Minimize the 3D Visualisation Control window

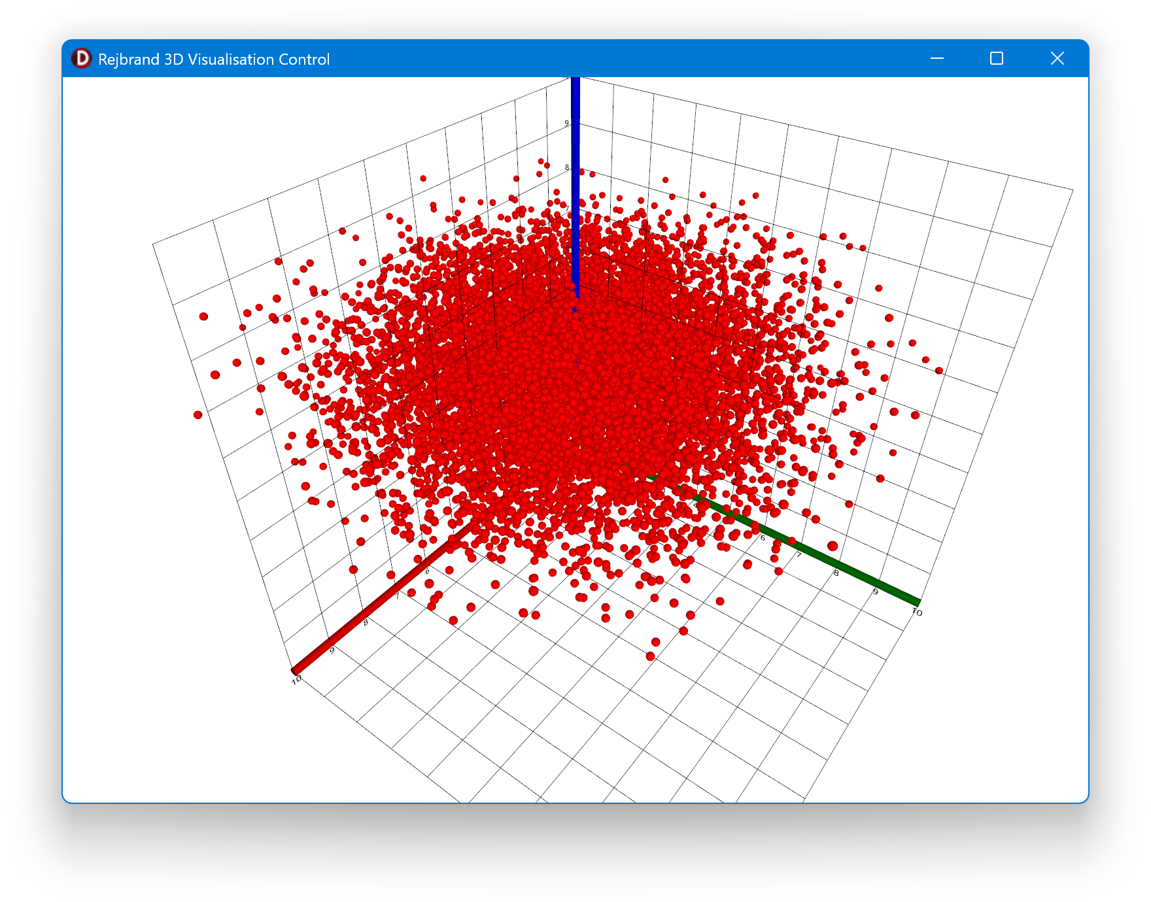pos(936,59)
